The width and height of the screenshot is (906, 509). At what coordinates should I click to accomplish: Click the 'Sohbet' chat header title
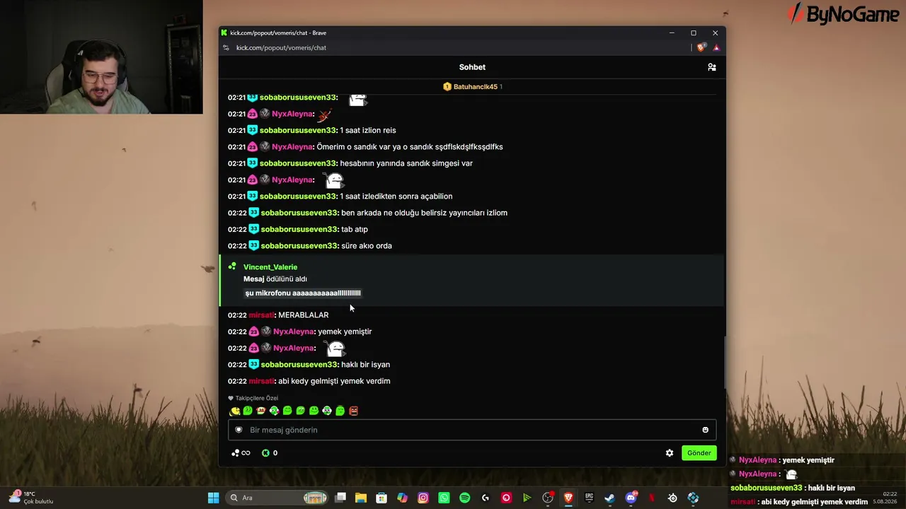(x=472, y=67)
